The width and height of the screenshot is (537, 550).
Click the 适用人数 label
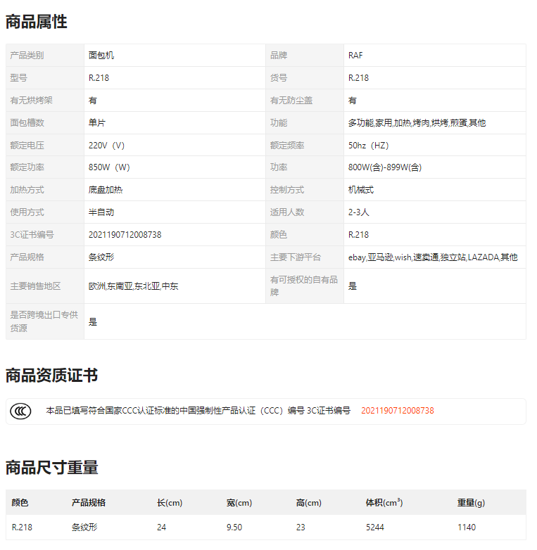tap(287, 212)
